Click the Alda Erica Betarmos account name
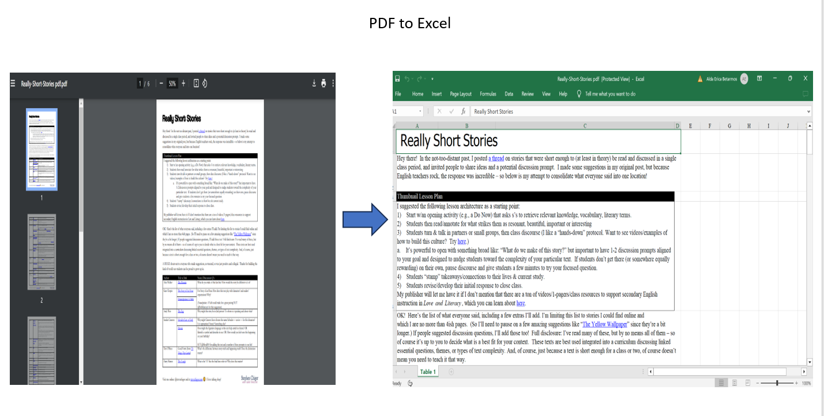824x416 pixels. (x=721, y=79)
